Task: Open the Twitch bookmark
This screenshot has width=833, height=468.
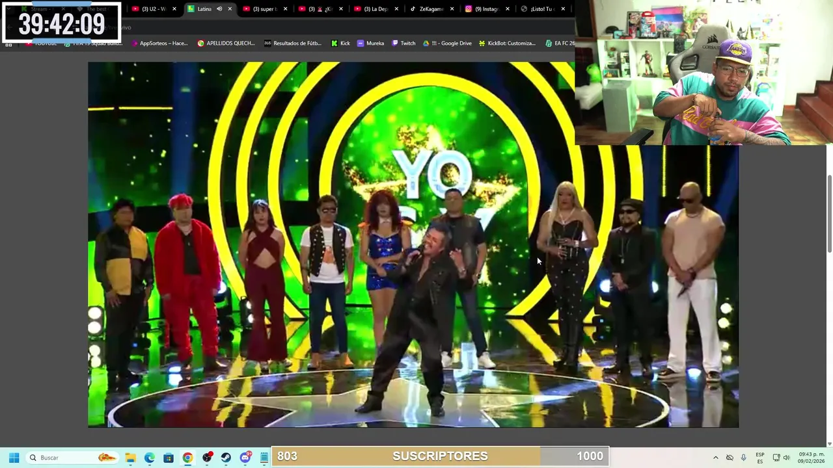Action: (x=403, y=44)
